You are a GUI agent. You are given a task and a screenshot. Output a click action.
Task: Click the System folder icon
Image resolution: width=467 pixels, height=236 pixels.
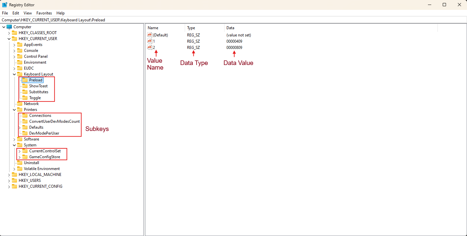coord(20,145)
